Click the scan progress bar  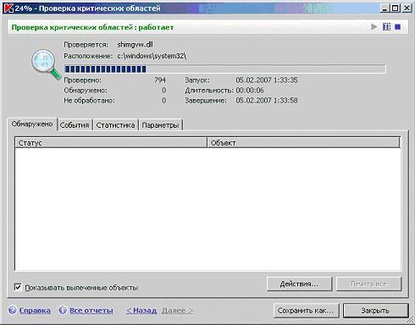(225, 69)
